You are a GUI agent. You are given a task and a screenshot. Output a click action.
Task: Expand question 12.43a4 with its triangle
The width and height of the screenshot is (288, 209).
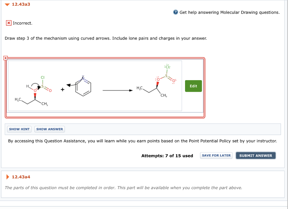[8, 177]
